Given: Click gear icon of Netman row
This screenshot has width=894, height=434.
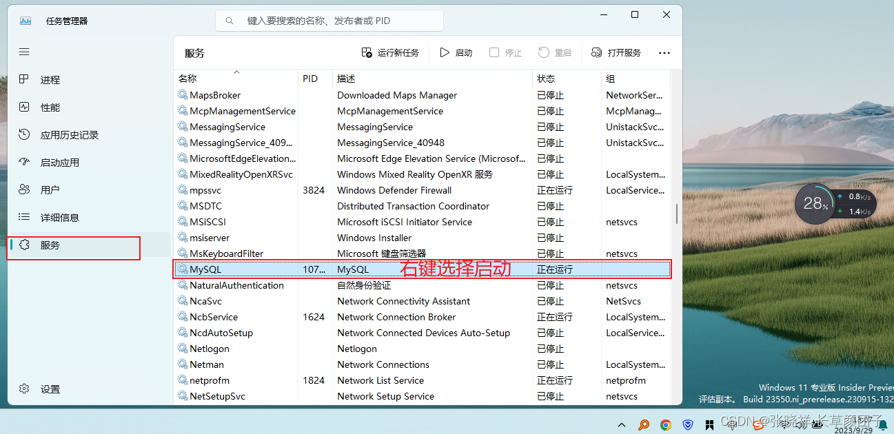Looking at the screenshot, I should [x=183, y=364].
